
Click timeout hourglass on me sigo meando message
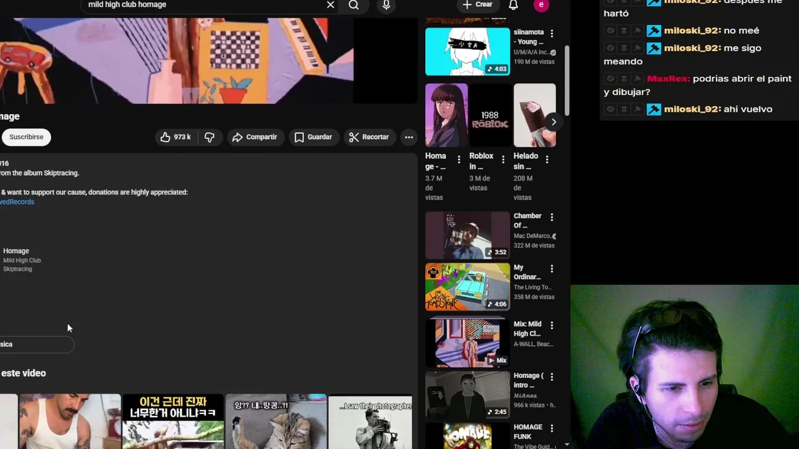point(624,48)
